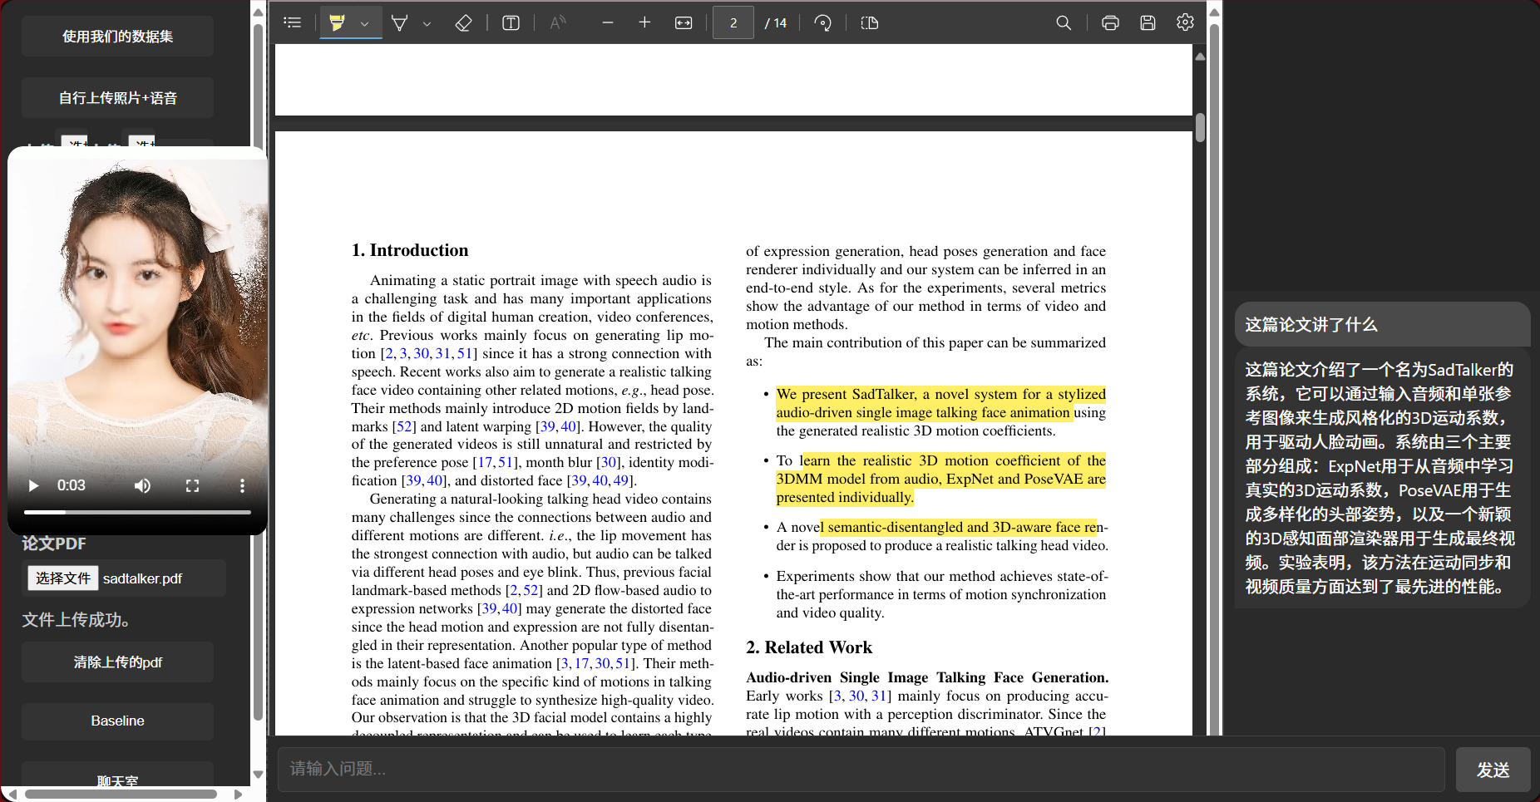Viewport: 1540px width, 802px height.
Task: Click the Fit to width icon
Action: click(x=684, y=23)
